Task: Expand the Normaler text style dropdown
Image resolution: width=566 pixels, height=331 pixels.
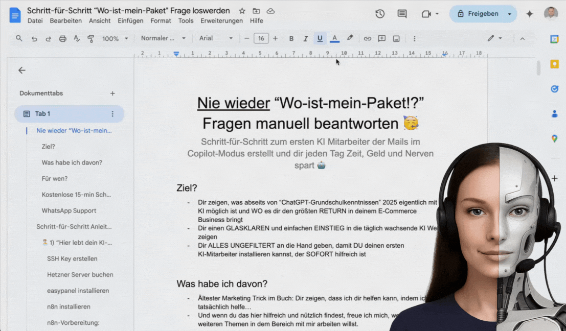Action: coord(163,38)
